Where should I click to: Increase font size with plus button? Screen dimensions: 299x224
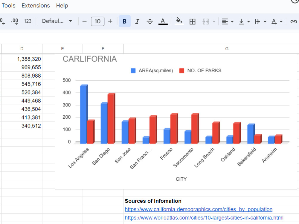click(110, 21)
